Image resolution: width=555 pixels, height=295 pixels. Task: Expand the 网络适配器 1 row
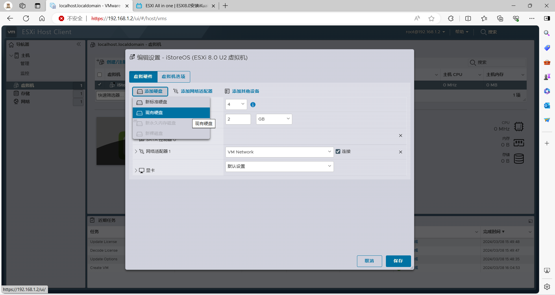[x=136, y=151]
